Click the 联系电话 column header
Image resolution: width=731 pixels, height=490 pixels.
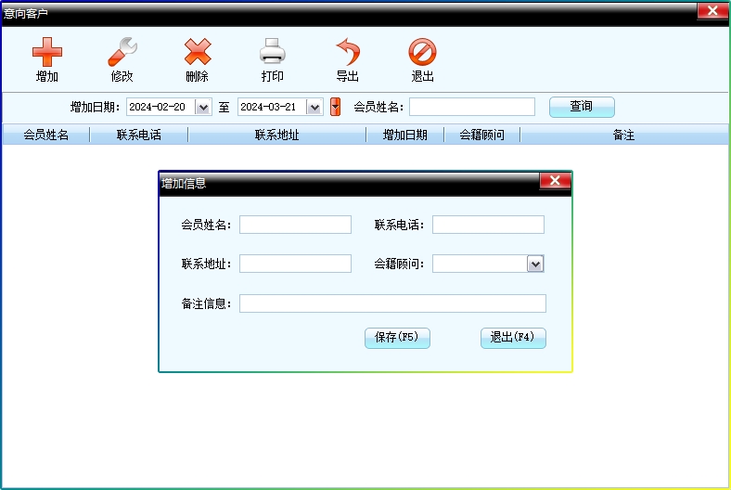(138, 135)
